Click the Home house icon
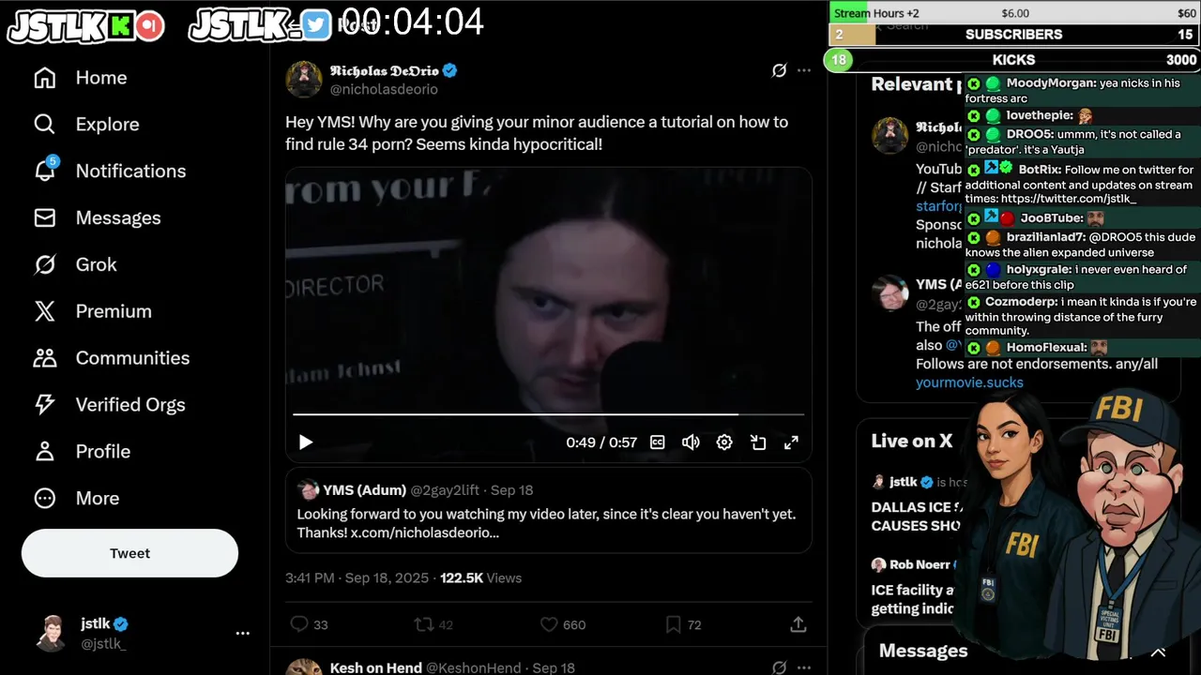The image size is (1201, 675). coord(44,78)
